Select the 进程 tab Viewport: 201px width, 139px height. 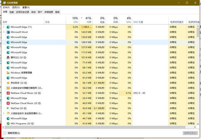[x=5, y=12]
